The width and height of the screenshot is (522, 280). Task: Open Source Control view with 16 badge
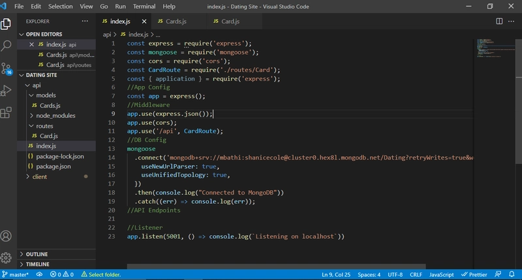coord(6,68)
